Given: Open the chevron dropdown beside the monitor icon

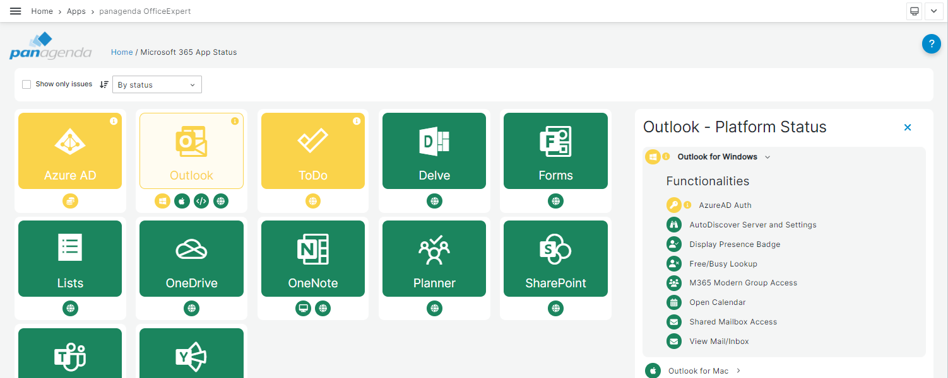Looking at the screenshot, I should [x=933, y=11].
